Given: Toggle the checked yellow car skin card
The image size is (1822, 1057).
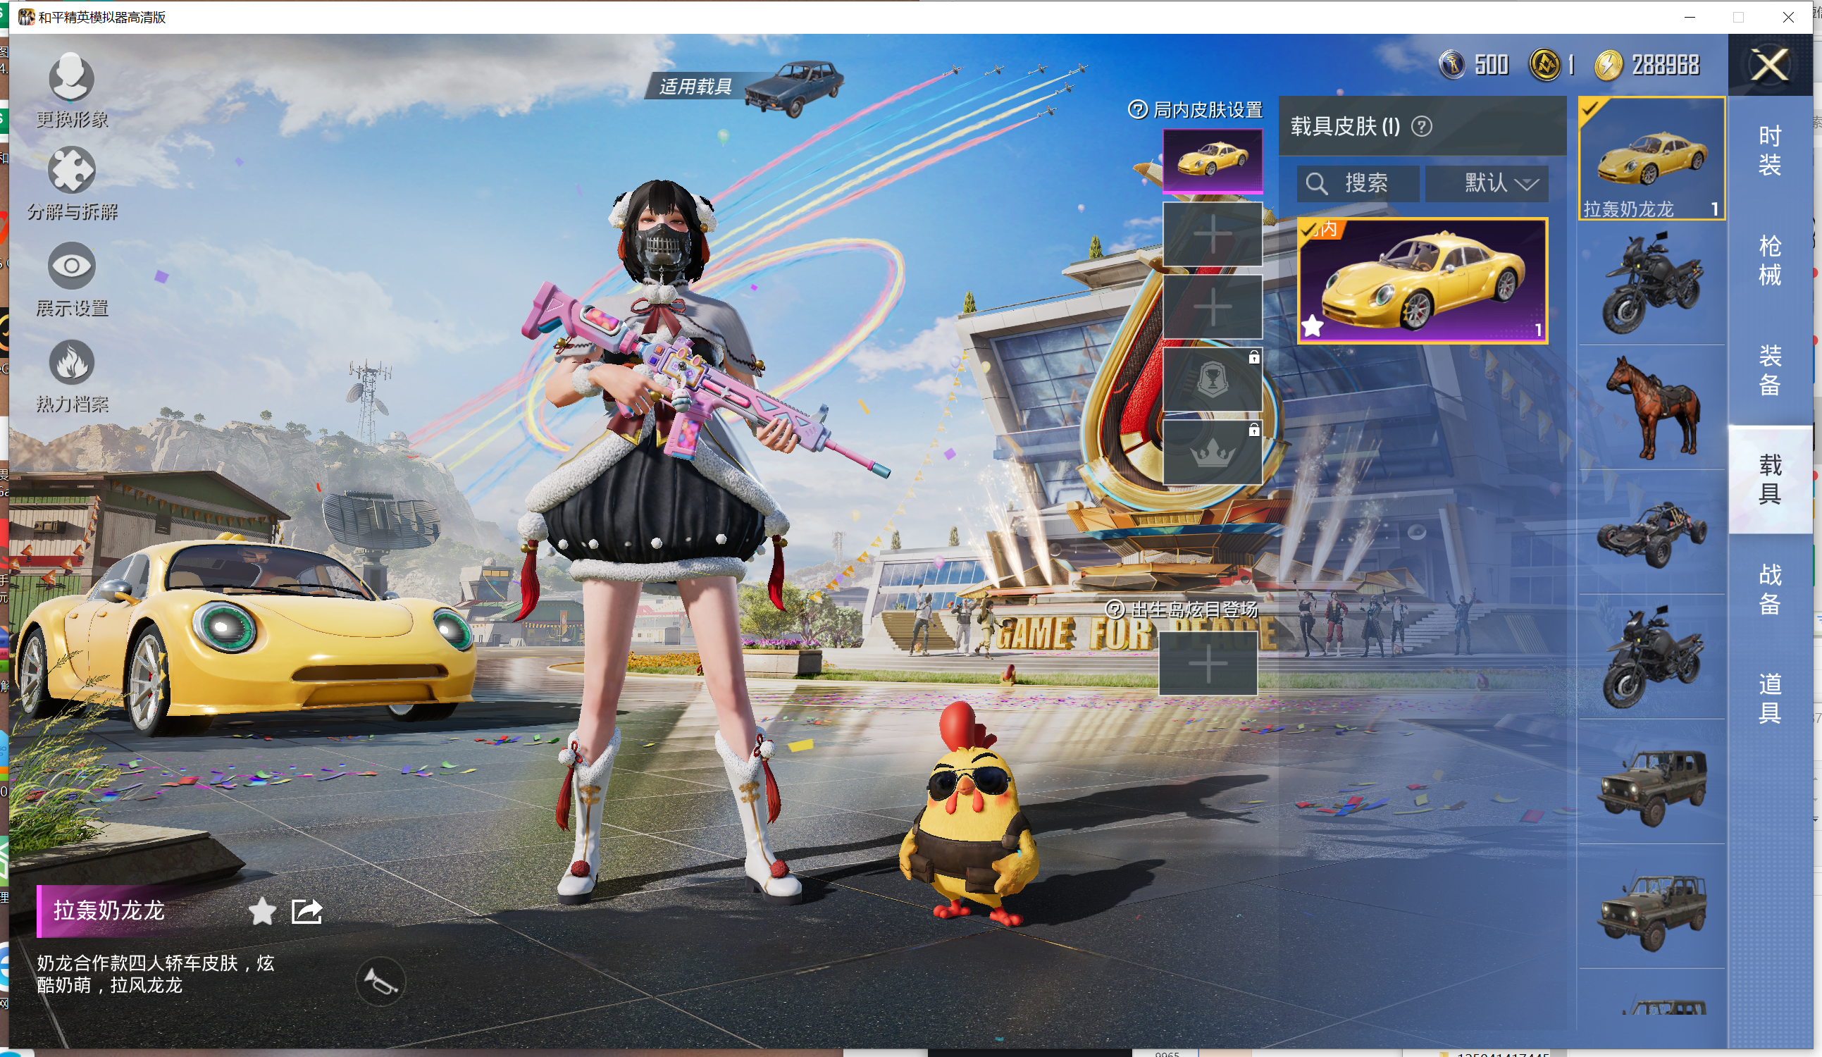Looking at the screenshot, I should point(1423,280).
